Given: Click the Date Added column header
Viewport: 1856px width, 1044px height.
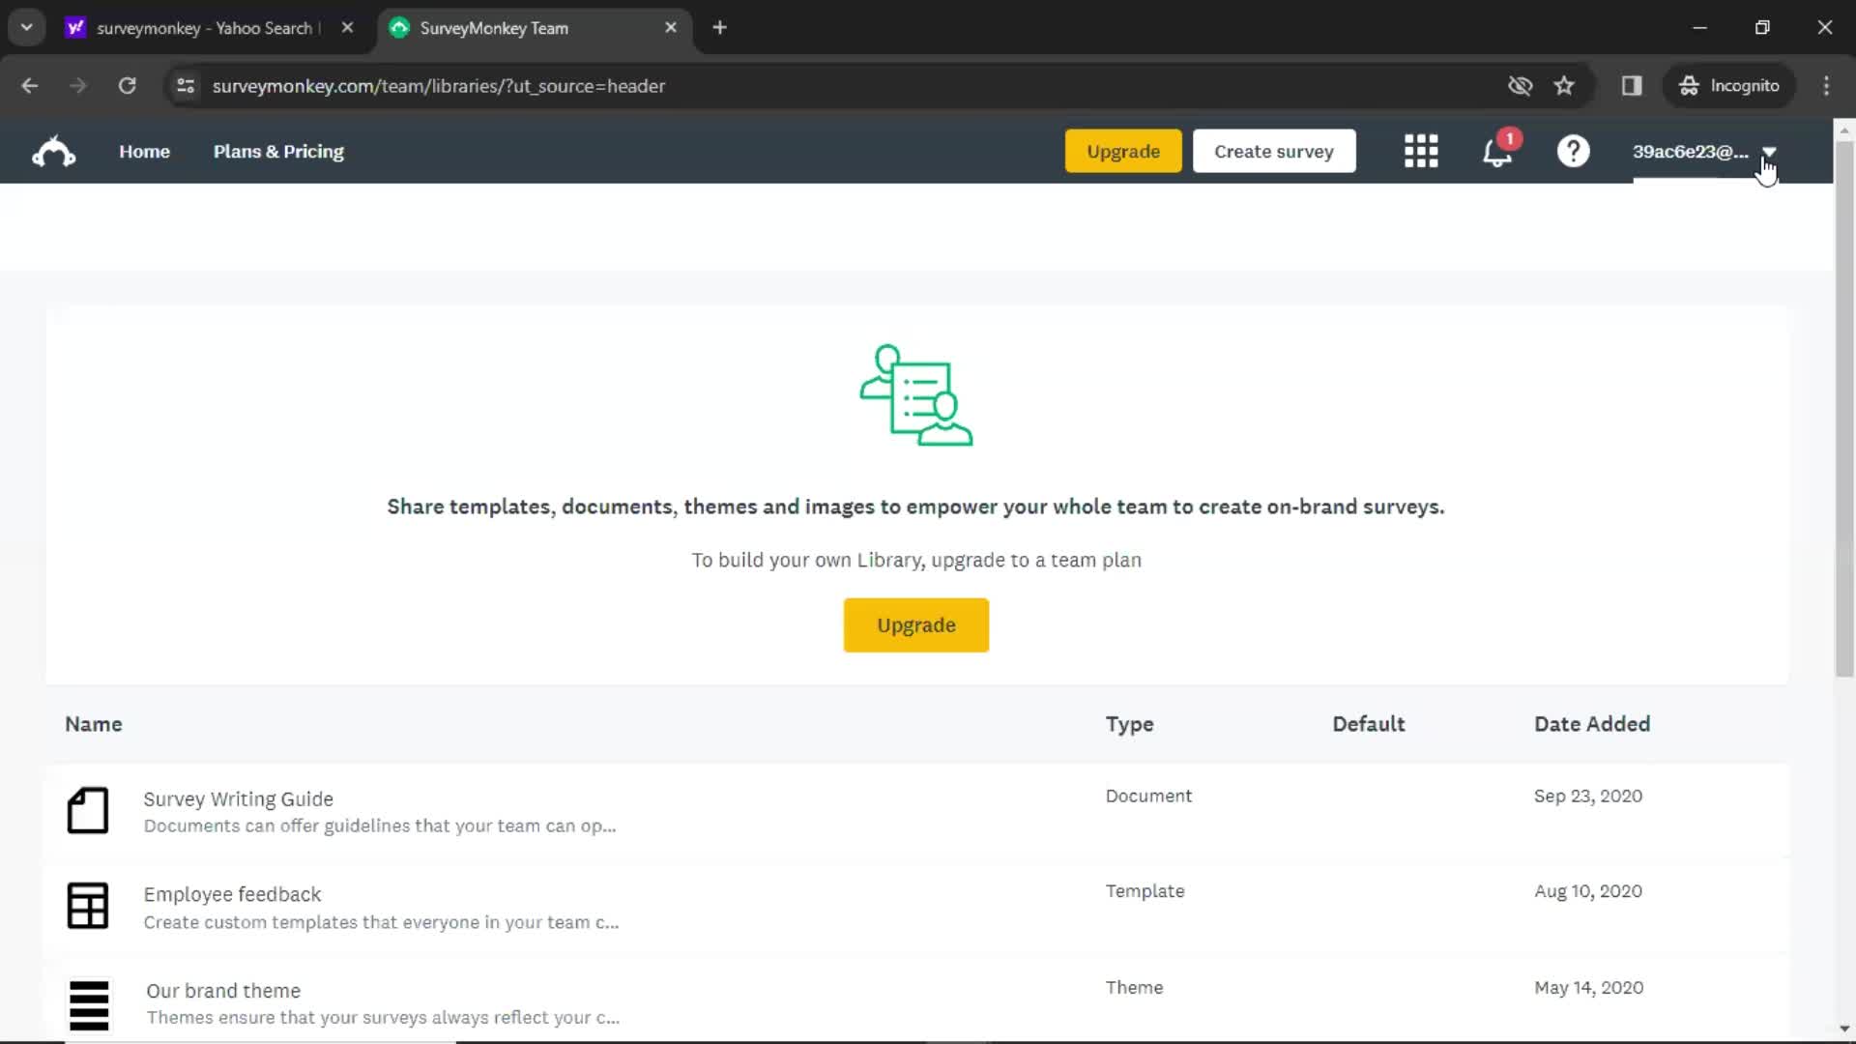Looking at the screenshot, I should pyautogui.click(x=1592, y=724).
